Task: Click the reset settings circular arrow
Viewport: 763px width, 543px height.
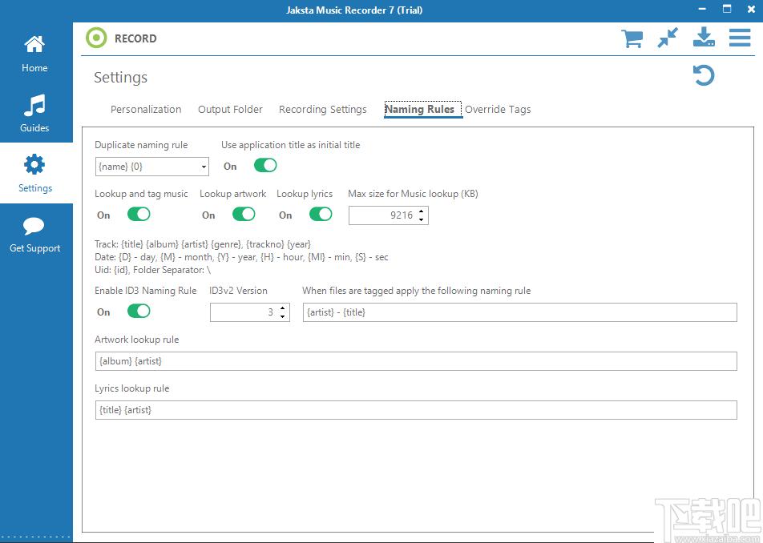Action: pos(703,75)
